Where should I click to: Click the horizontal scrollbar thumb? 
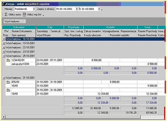coord(73,117)
